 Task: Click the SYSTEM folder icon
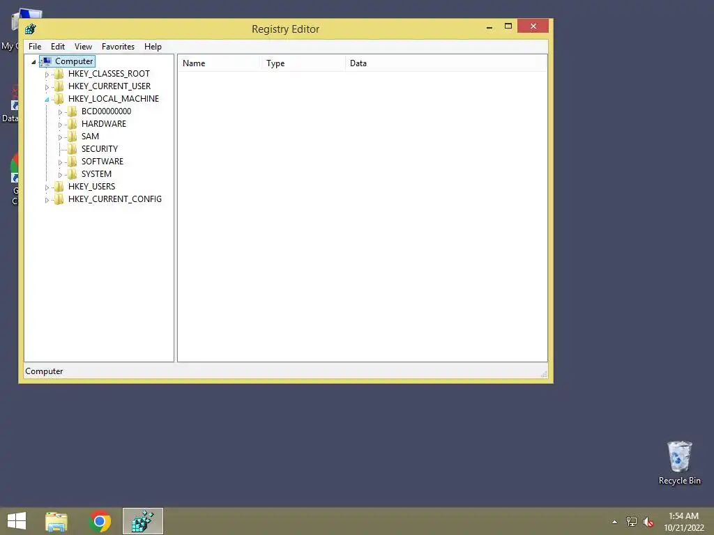tap(72, 173)
